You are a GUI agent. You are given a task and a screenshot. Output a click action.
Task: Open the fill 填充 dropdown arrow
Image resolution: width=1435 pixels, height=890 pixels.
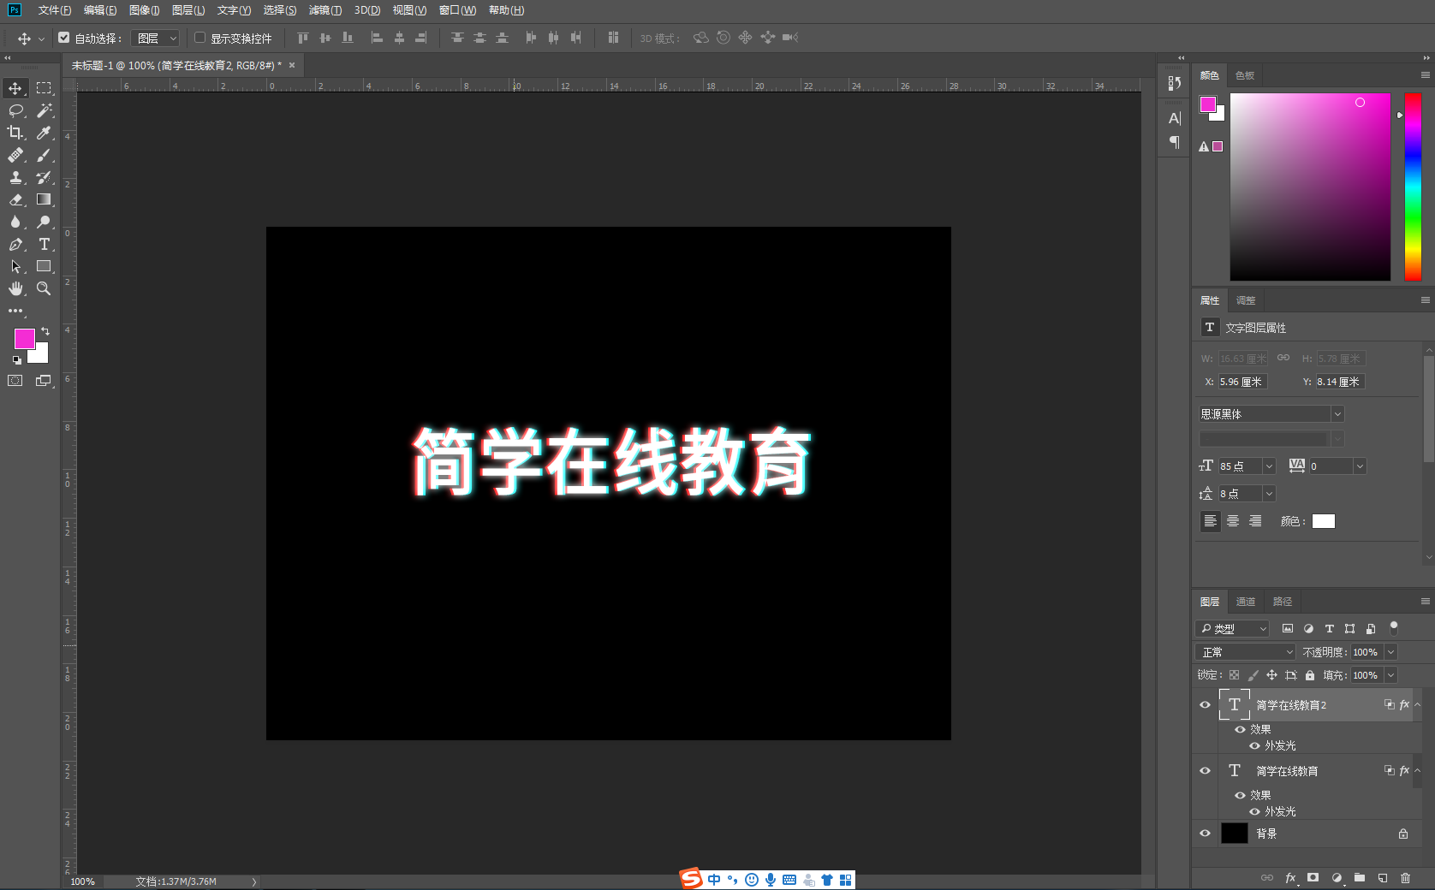click(x=1390, y=675)
